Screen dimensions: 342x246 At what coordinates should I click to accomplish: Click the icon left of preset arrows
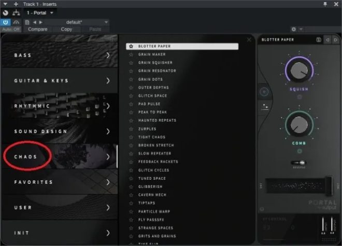point(319,40)
